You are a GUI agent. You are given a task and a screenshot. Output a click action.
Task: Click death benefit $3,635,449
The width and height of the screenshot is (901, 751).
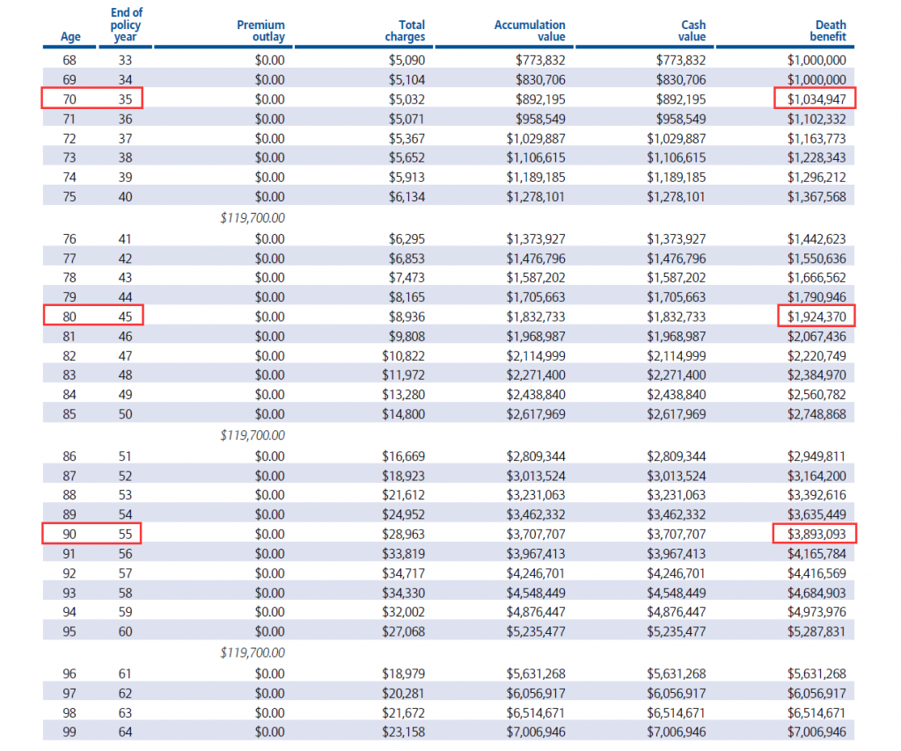[x=816, y=514]
